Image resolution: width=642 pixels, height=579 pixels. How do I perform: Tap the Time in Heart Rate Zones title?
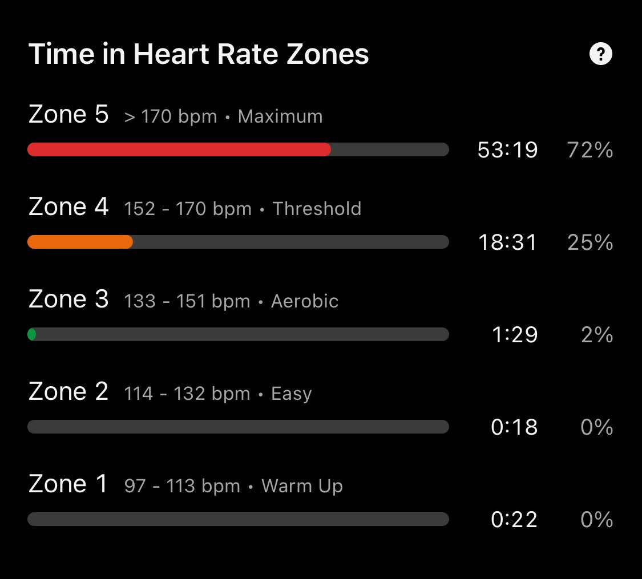point(199,54)
